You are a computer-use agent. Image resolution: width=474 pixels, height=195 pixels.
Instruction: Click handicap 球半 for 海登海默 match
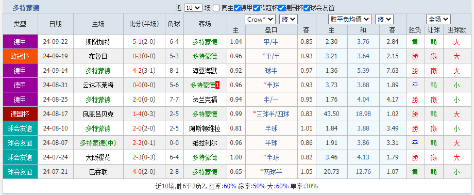pyautogui.click(x=271, y=71)
